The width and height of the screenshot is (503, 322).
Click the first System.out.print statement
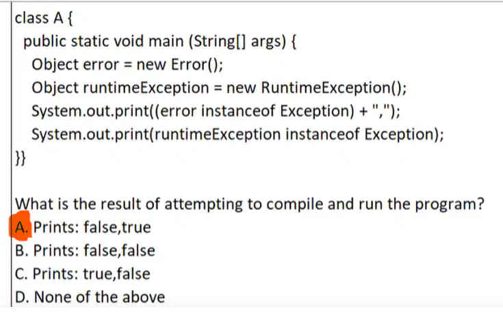click(216, 111)
